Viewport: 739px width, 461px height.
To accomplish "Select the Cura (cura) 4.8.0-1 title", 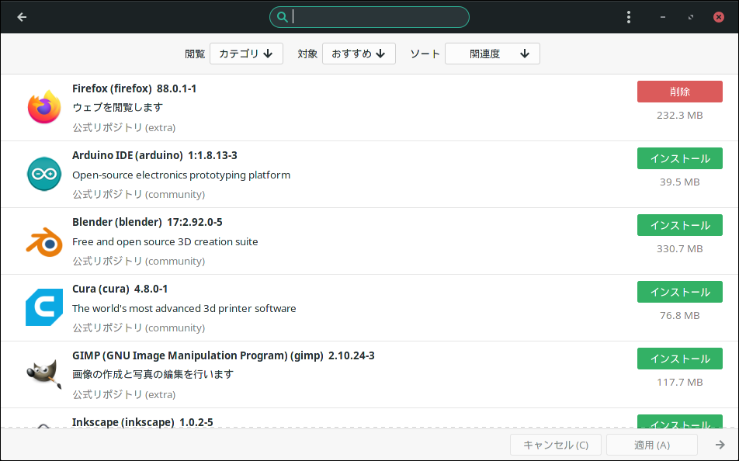I will [120, 289].
